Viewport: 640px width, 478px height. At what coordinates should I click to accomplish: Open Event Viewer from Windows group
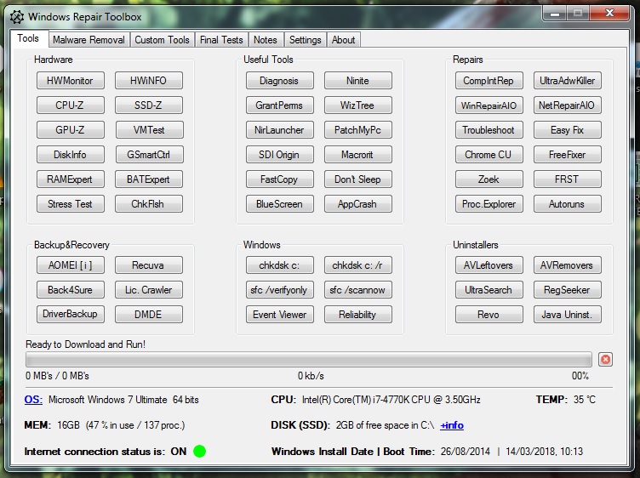coord(280,315)
